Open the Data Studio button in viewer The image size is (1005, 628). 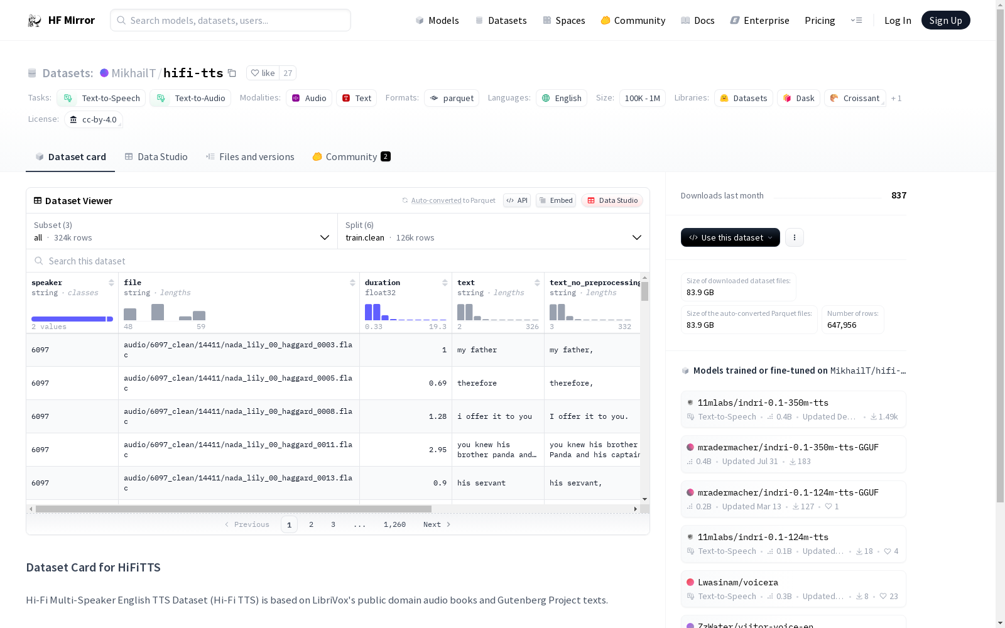[x=612, y=200]
